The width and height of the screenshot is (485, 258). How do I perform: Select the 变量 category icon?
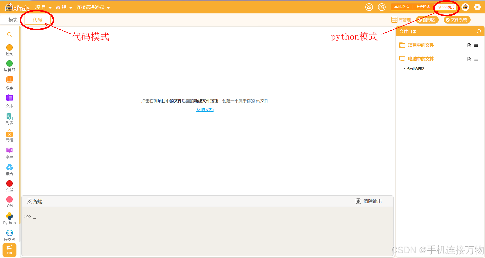tap(9, 183)
